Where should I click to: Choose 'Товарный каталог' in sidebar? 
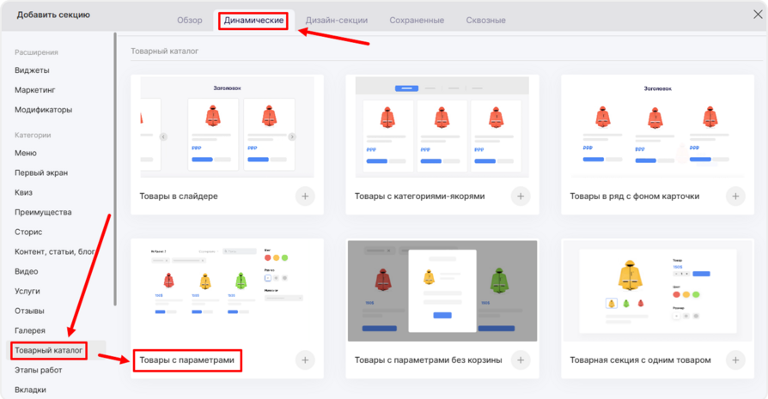(49, 351)
